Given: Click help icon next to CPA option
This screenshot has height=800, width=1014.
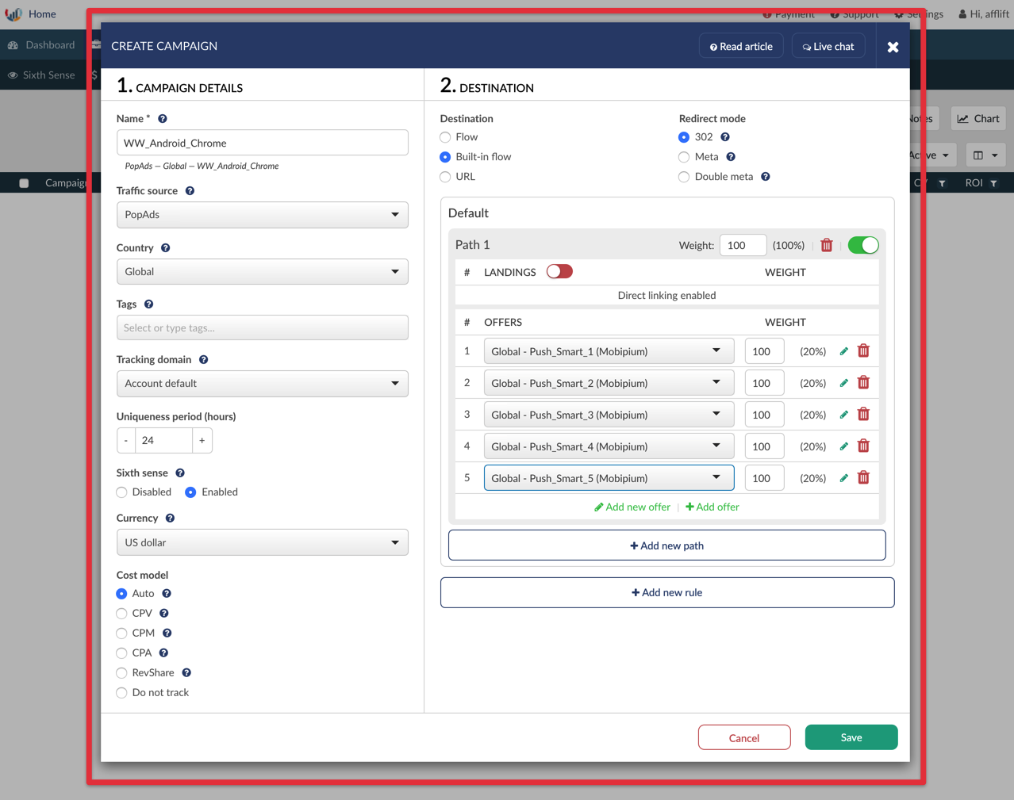Looking at the screenshot, I should click(163, 653).
